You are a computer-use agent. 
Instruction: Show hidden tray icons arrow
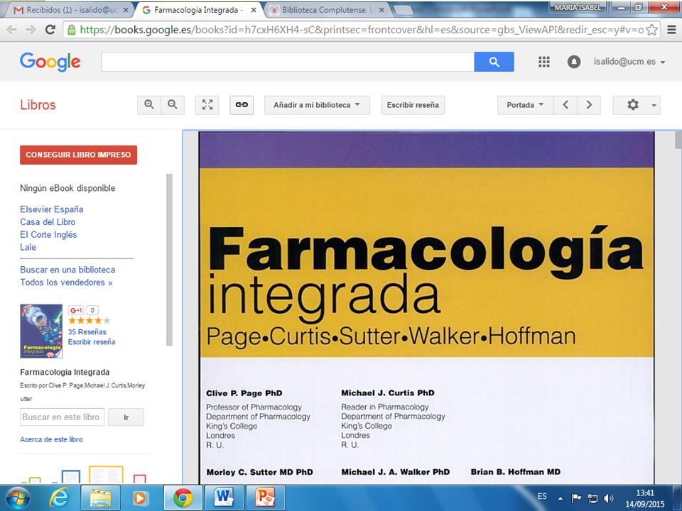[561, 498]
